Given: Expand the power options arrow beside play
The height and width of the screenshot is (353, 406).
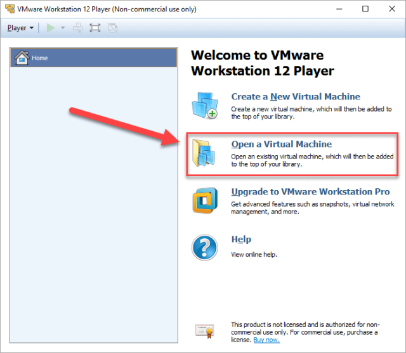Looking at the screenshot, I should (x=63, y=28).
